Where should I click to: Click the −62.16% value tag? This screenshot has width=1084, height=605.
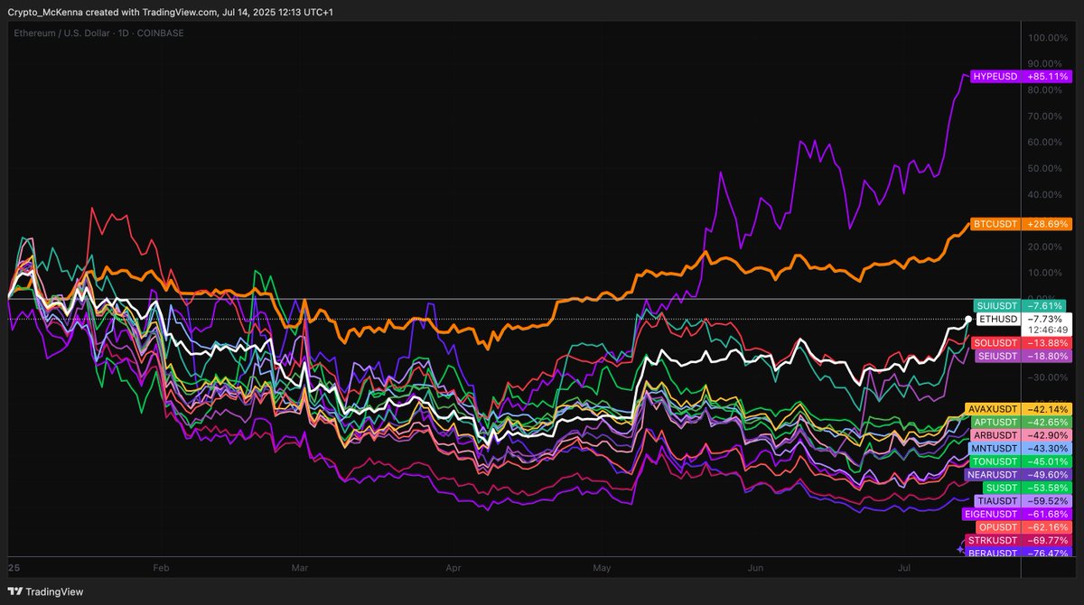(x=1046, y=526)
